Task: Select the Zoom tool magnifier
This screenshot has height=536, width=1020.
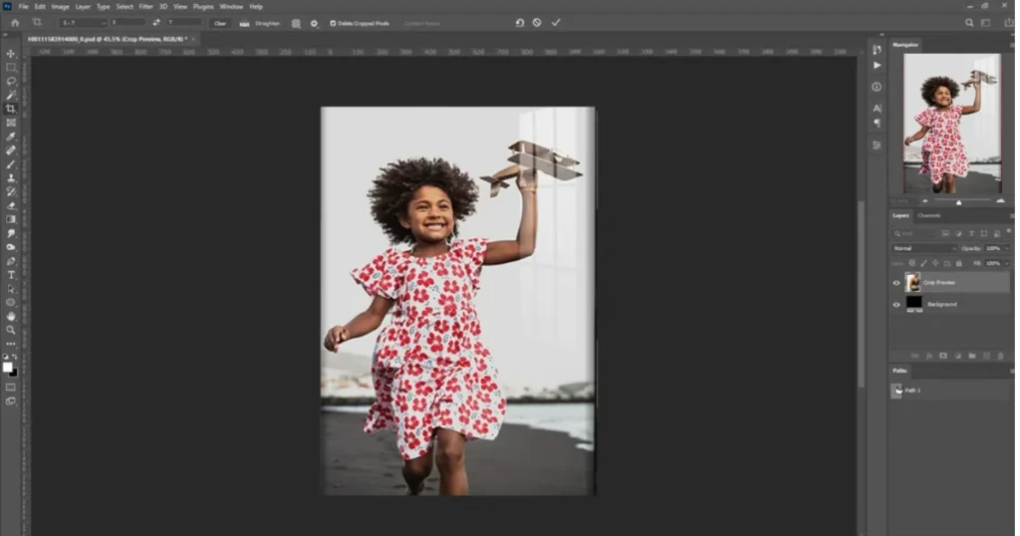Action: click(11, 330)
